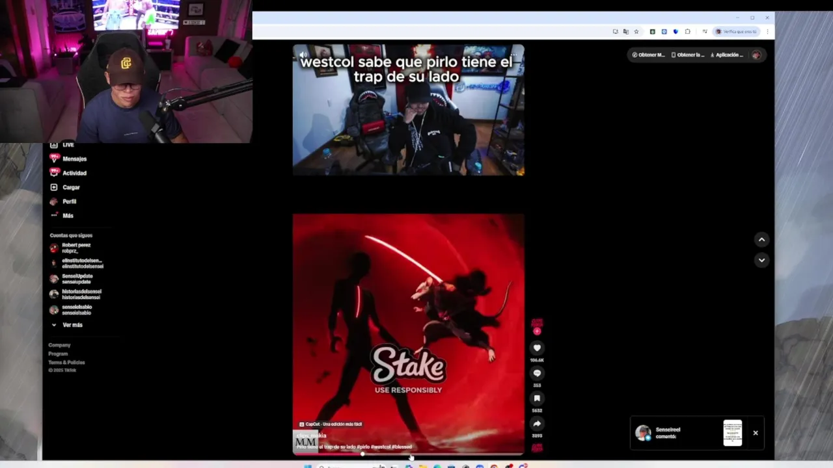Open Windows Start button on taskbar
The width and height of the screenshot is (833, 468).
308,466
